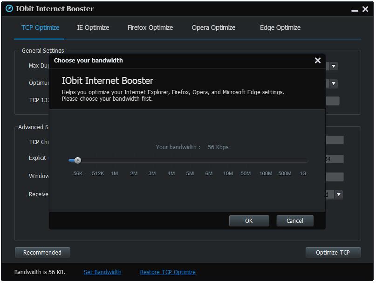Click the 512K bandwidth label
This screenshot has height=283, width=376.
[98, 173]
